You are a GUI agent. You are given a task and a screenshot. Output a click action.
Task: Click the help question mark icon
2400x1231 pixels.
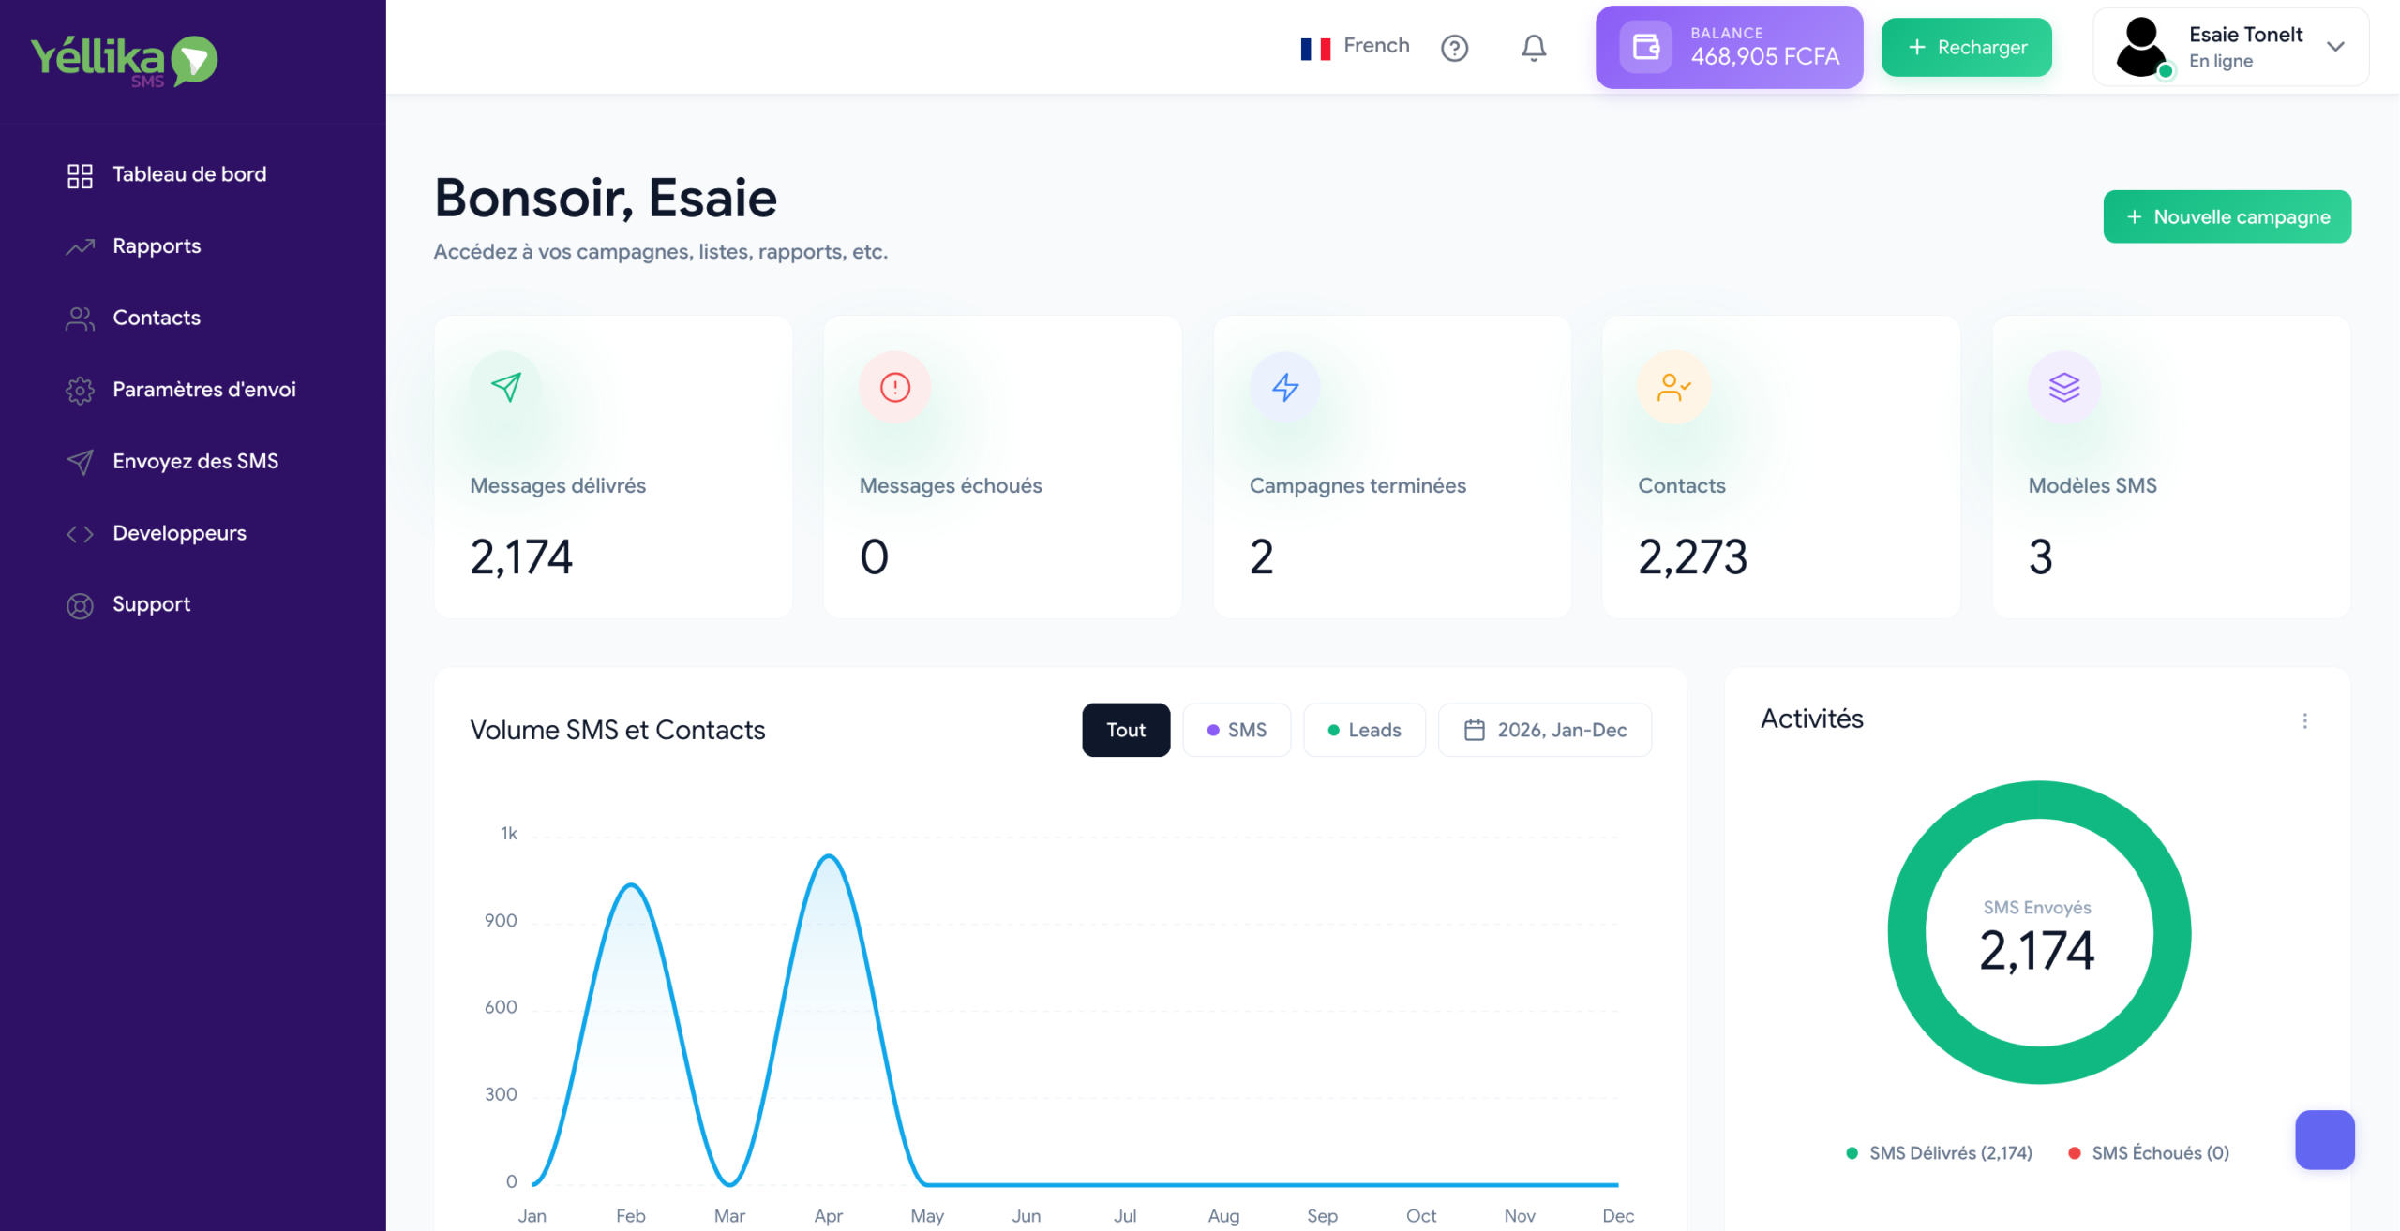click(x=1454, y=48)
